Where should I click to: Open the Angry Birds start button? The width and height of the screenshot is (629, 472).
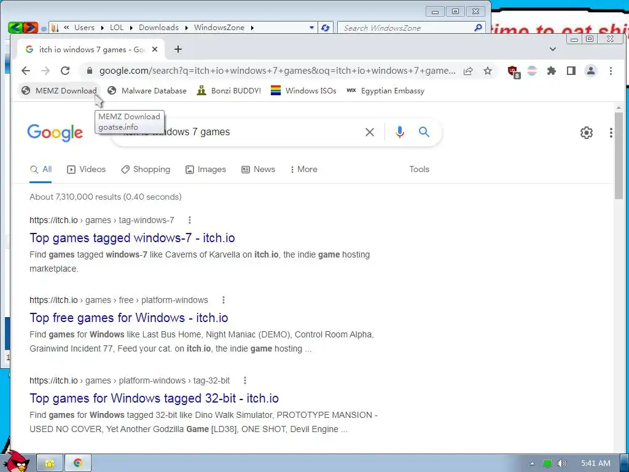[x=16, y=462]
